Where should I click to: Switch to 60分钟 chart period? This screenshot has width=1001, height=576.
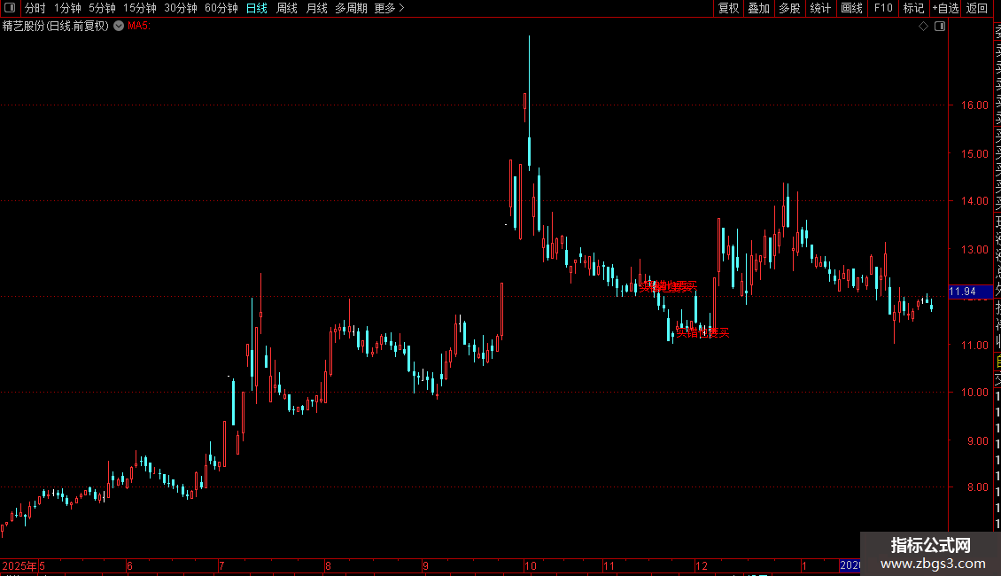221,8
